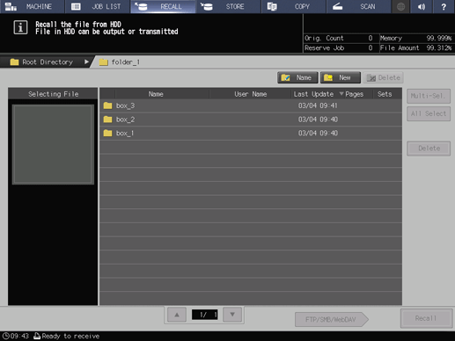
Task: Sort by the User Name column header
Action: pyautogui.click(x=250, y=94)
